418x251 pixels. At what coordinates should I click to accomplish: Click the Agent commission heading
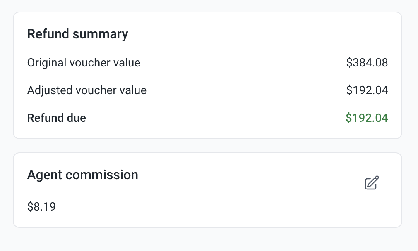[x=82, y=175]
